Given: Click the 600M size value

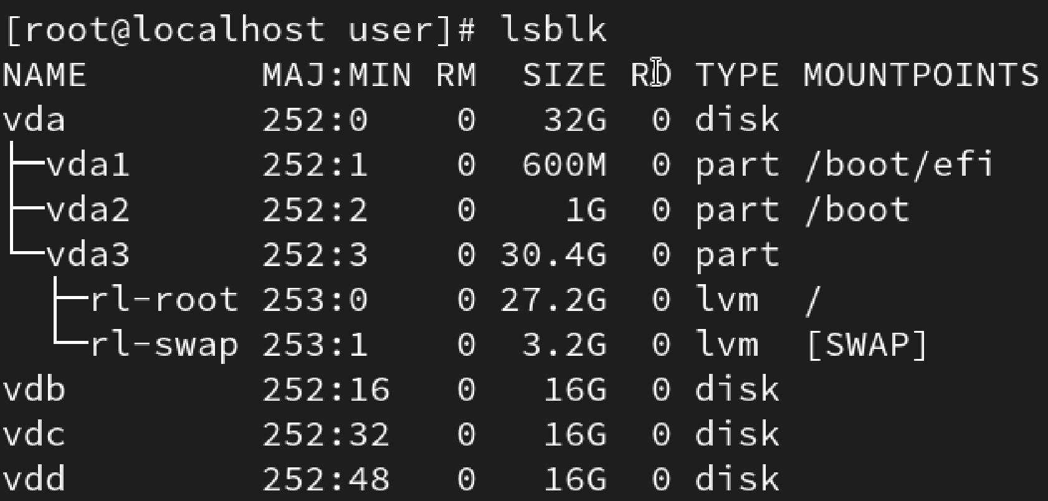Looking at the screenshot, I should click(564, 165).
